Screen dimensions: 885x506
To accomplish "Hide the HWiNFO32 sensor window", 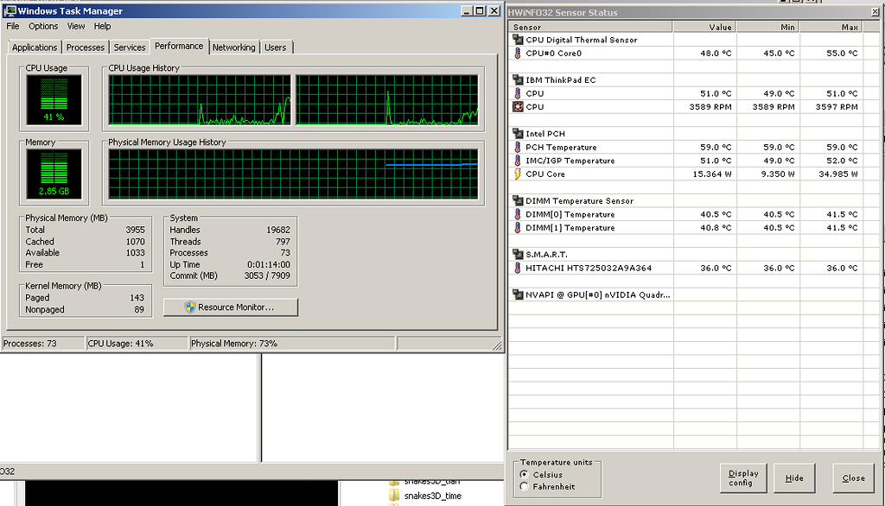I will (x=794, y=478).
